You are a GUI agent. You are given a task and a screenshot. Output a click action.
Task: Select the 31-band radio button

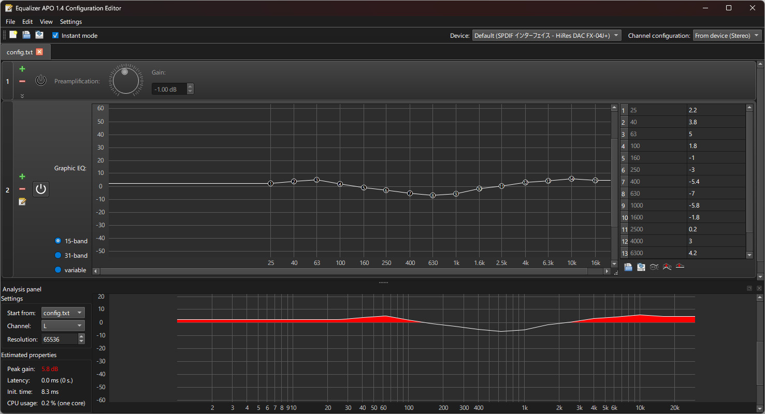click(58, 256)
